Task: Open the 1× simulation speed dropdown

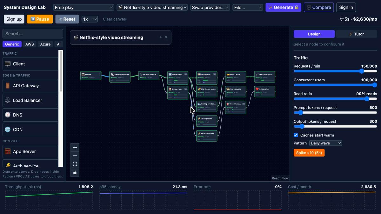Action: pyautogui.click(x=90, y=19)
